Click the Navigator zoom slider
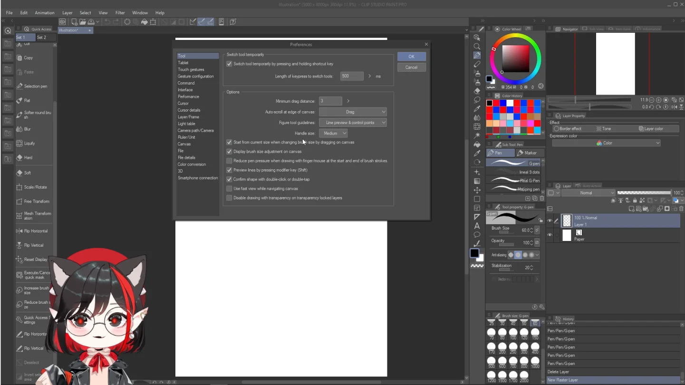Screen dimensions: 685x385 pyautogui.click(x=589, y=100)
